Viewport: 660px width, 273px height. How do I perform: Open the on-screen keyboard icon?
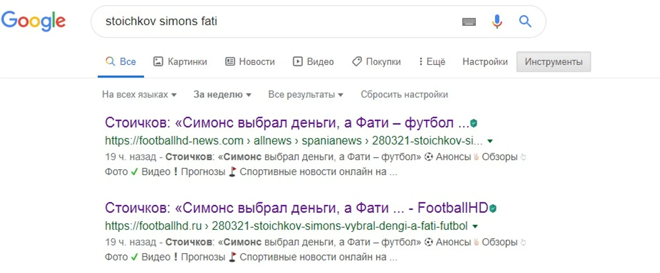tap(469, 22)
